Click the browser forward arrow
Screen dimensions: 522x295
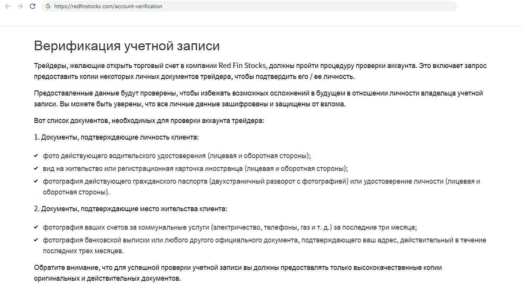click(20, 6)
